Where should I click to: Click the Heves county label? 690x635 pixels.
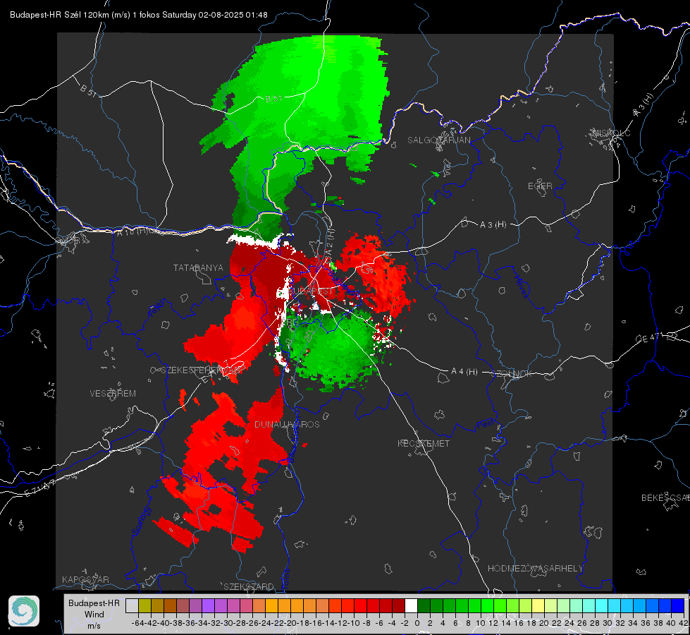click(x=521, y=287)
